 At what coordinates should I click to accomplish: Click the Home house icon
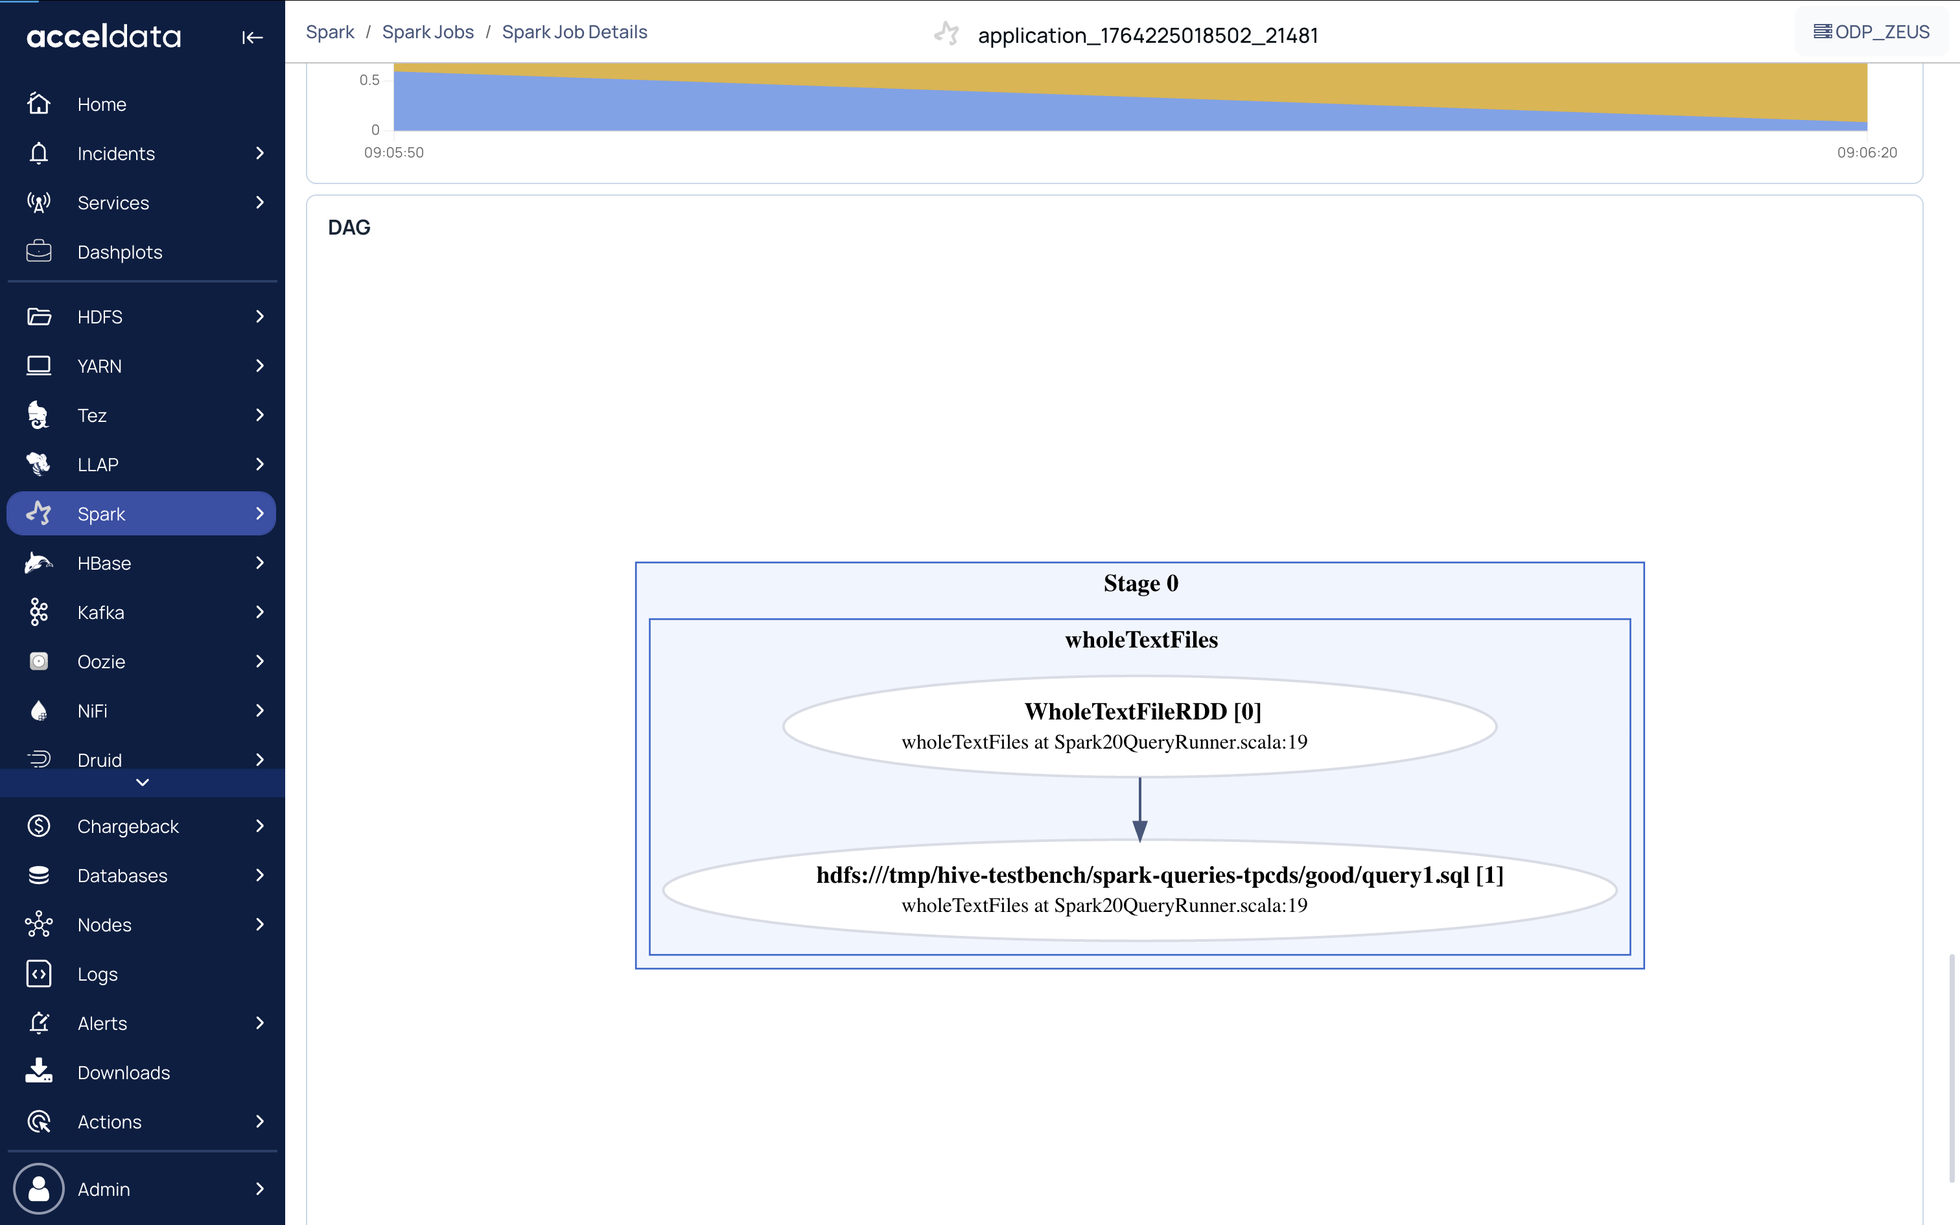(39, 104)
